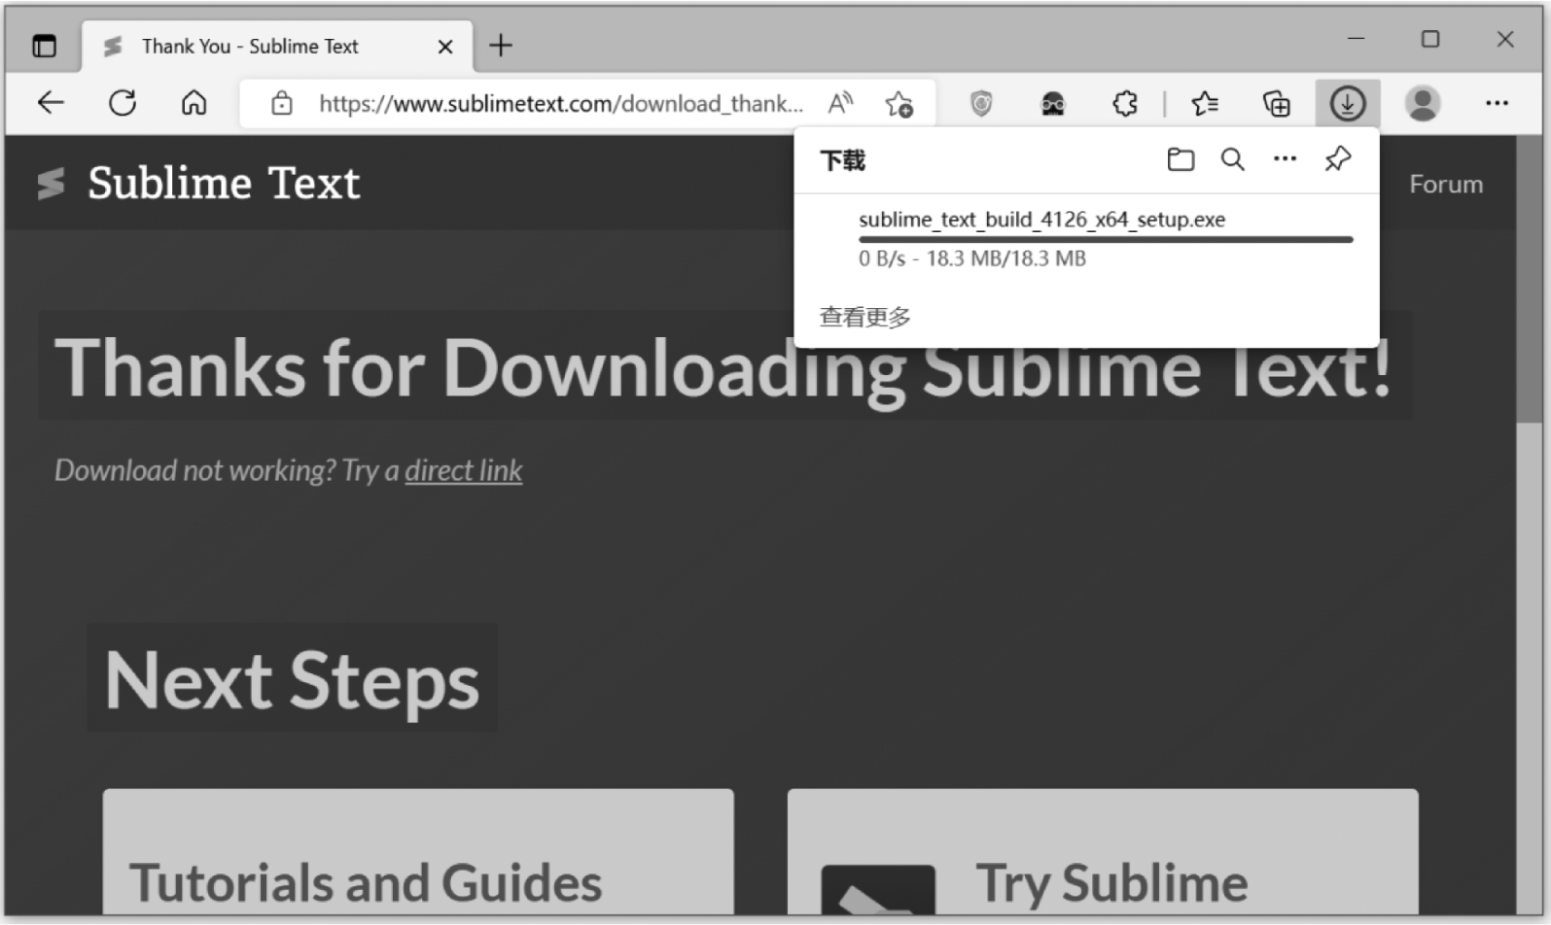Open a new browser tab
The image size is (1551, 925).
(x=500, y=46)
